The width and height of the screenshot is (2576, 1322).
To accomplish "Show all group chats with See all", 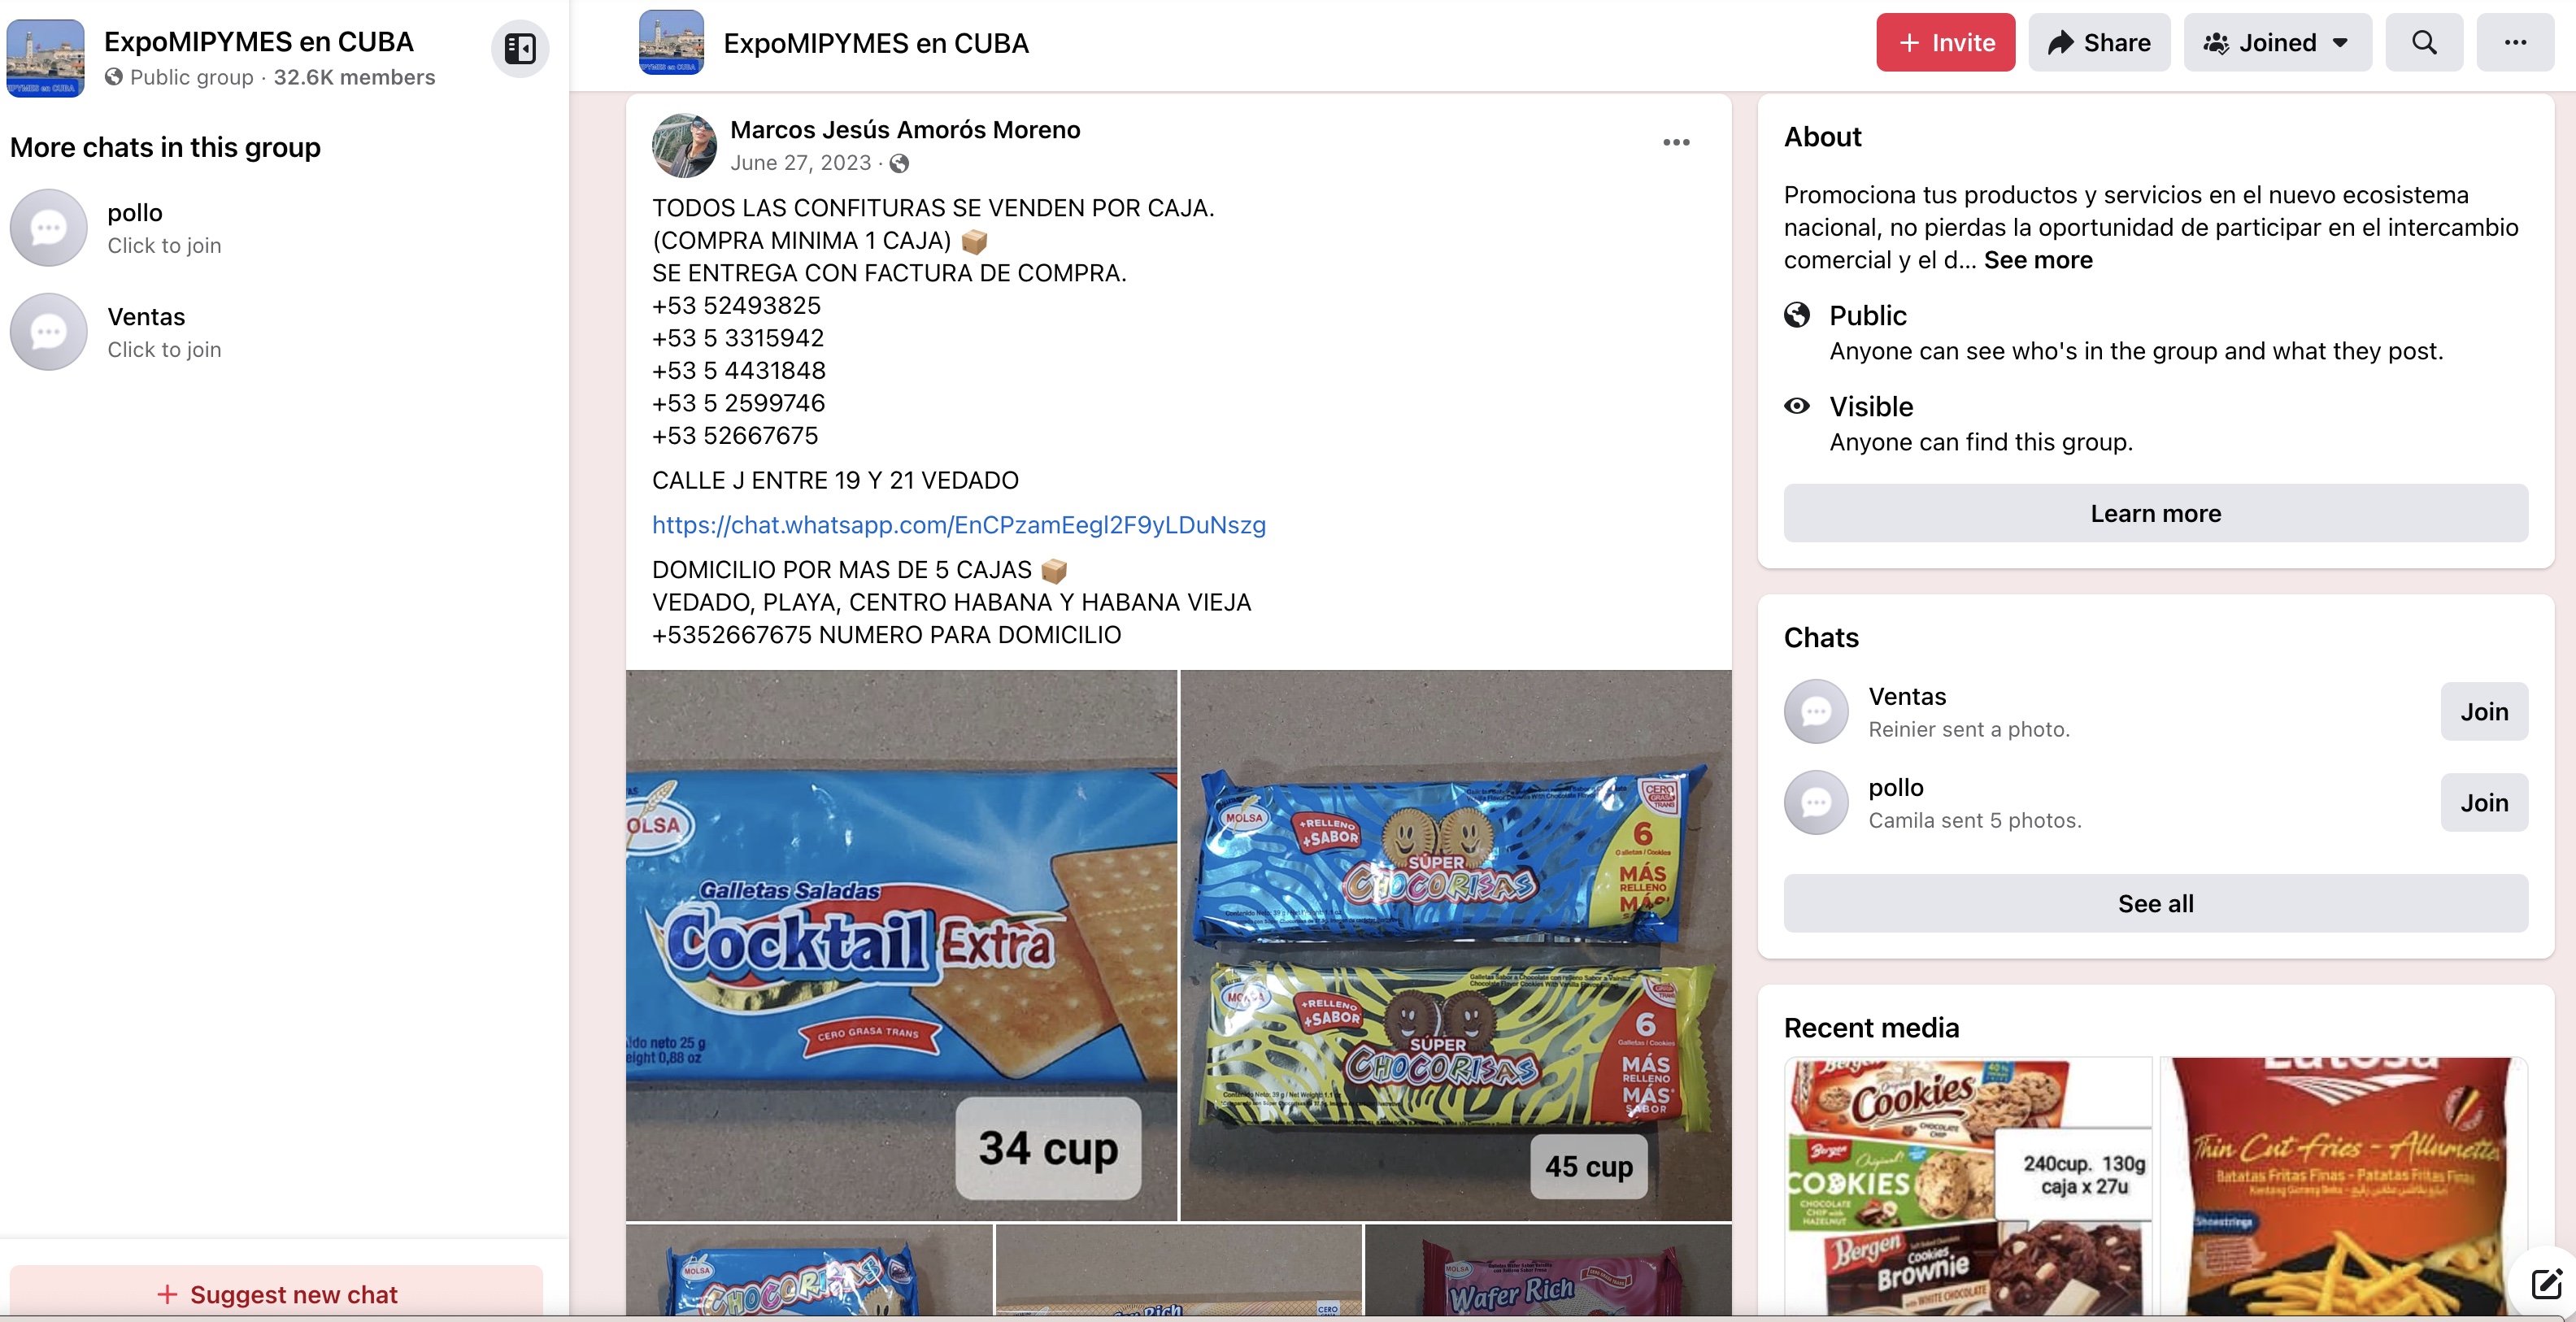I will (2156, 903).
